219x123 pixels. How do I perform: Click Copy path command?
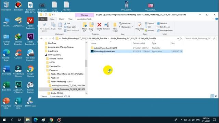coord(70,27)
